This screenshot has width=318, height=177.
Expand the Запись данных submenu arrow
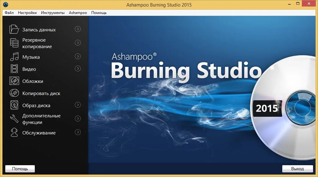pyautogui.click(x=78, y=29)
